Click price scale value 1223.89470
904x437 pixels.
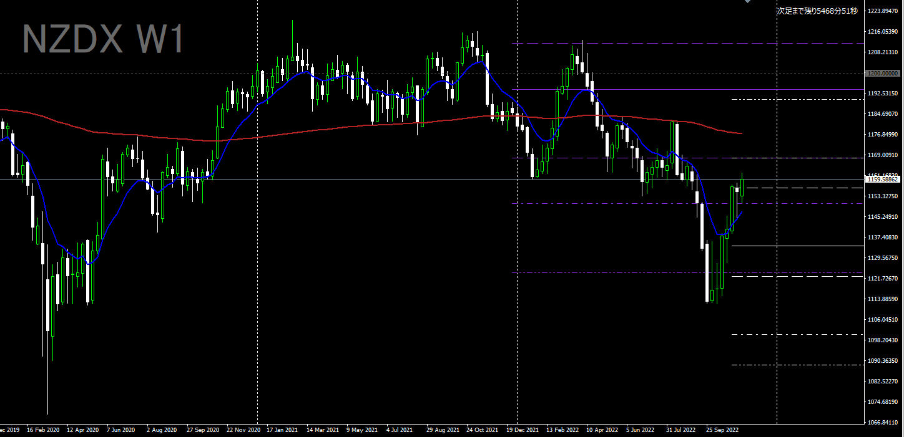click(883, 11)
